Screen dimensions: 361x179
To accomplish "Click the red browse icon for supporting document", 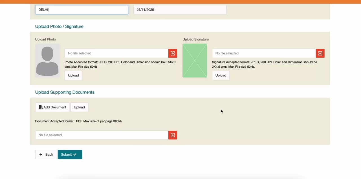I will pos(173,135).
